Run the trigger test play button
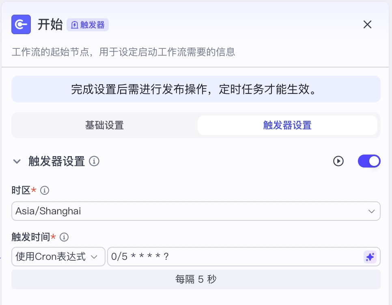Viewport: 392px width, 305px height. click(338, 161)
